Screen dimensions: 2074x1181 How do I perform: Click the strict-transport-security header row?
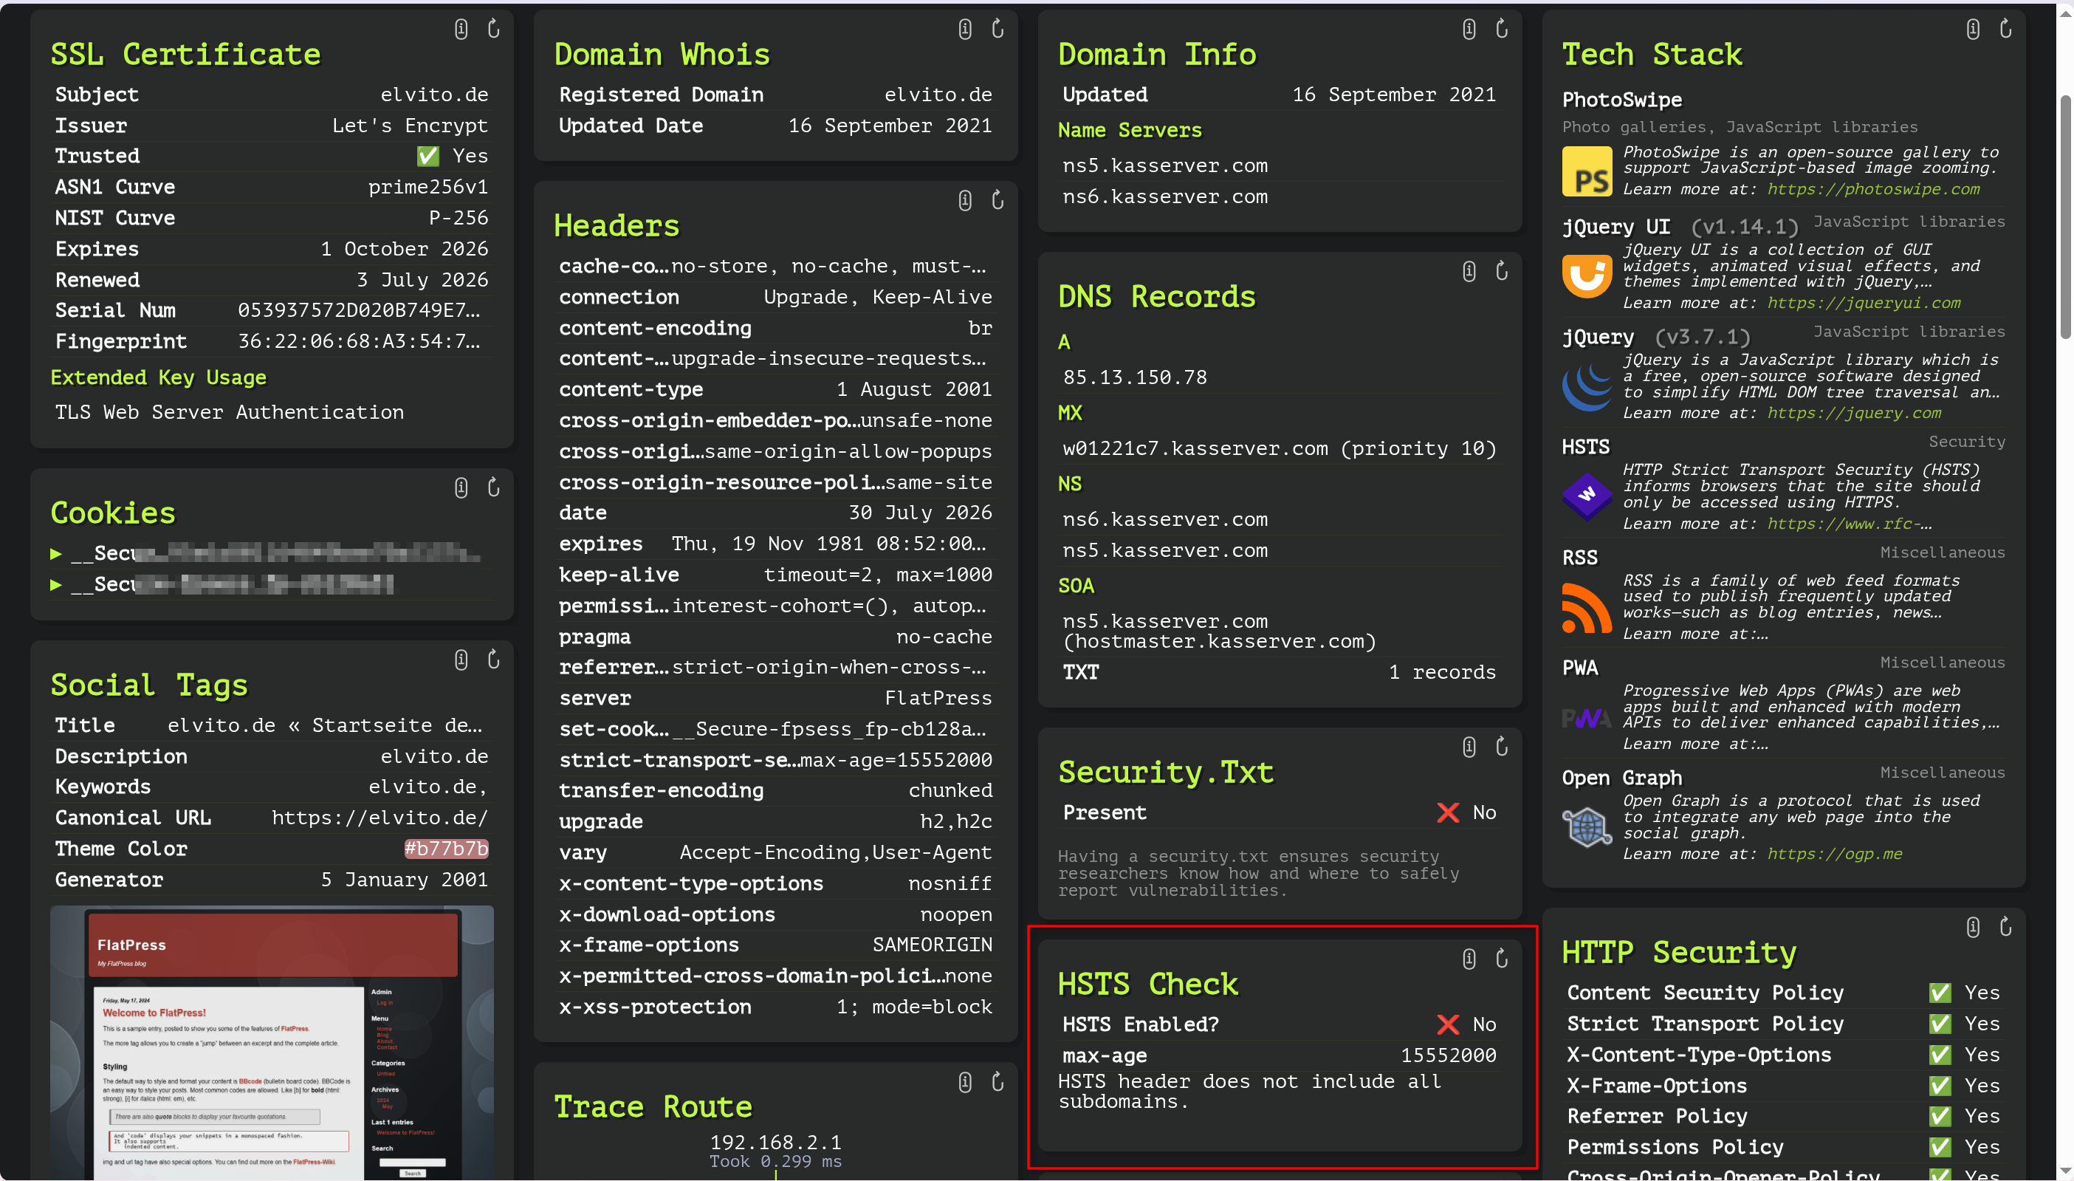[x=775, y=760]
